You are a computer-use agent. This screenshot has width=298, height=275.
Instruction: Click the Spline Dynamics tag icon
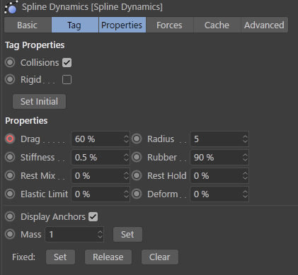pos(11,7)
